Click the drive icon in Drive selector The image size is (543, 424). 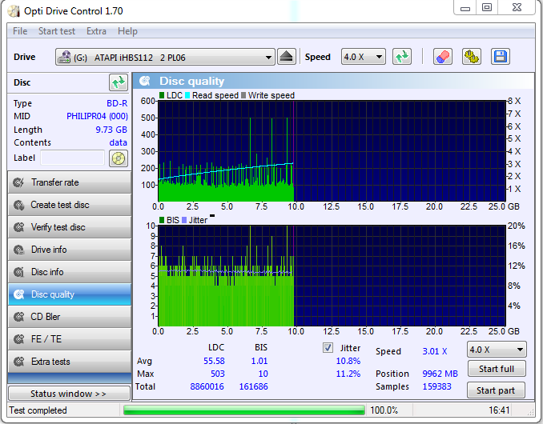[x=64, y=57]
